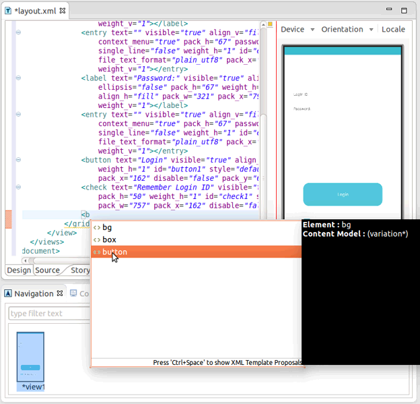Collapse the first entry element fold marker

tap(18, 32)
